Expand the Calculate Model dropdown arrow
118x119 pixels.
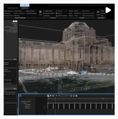[55, 13]
